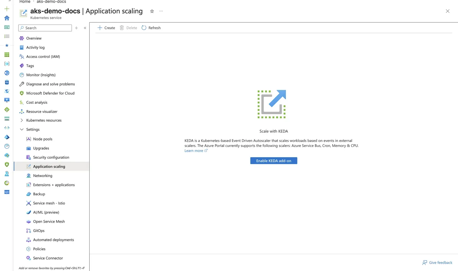
Task: Click the GitOps icon
Action: pyautogui.click(x=29, y=231)
